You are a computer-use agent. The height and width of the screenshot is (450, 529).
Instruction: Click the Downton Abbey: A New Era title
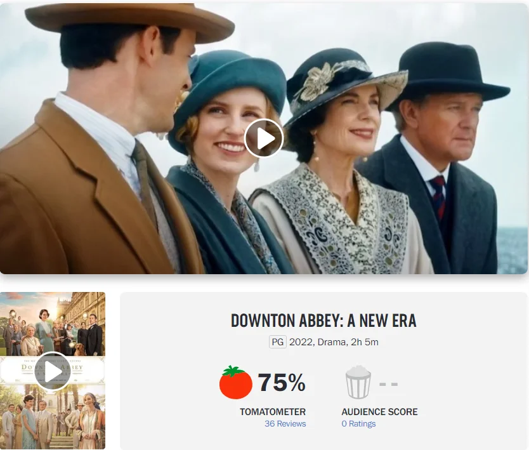click(323, 321)
